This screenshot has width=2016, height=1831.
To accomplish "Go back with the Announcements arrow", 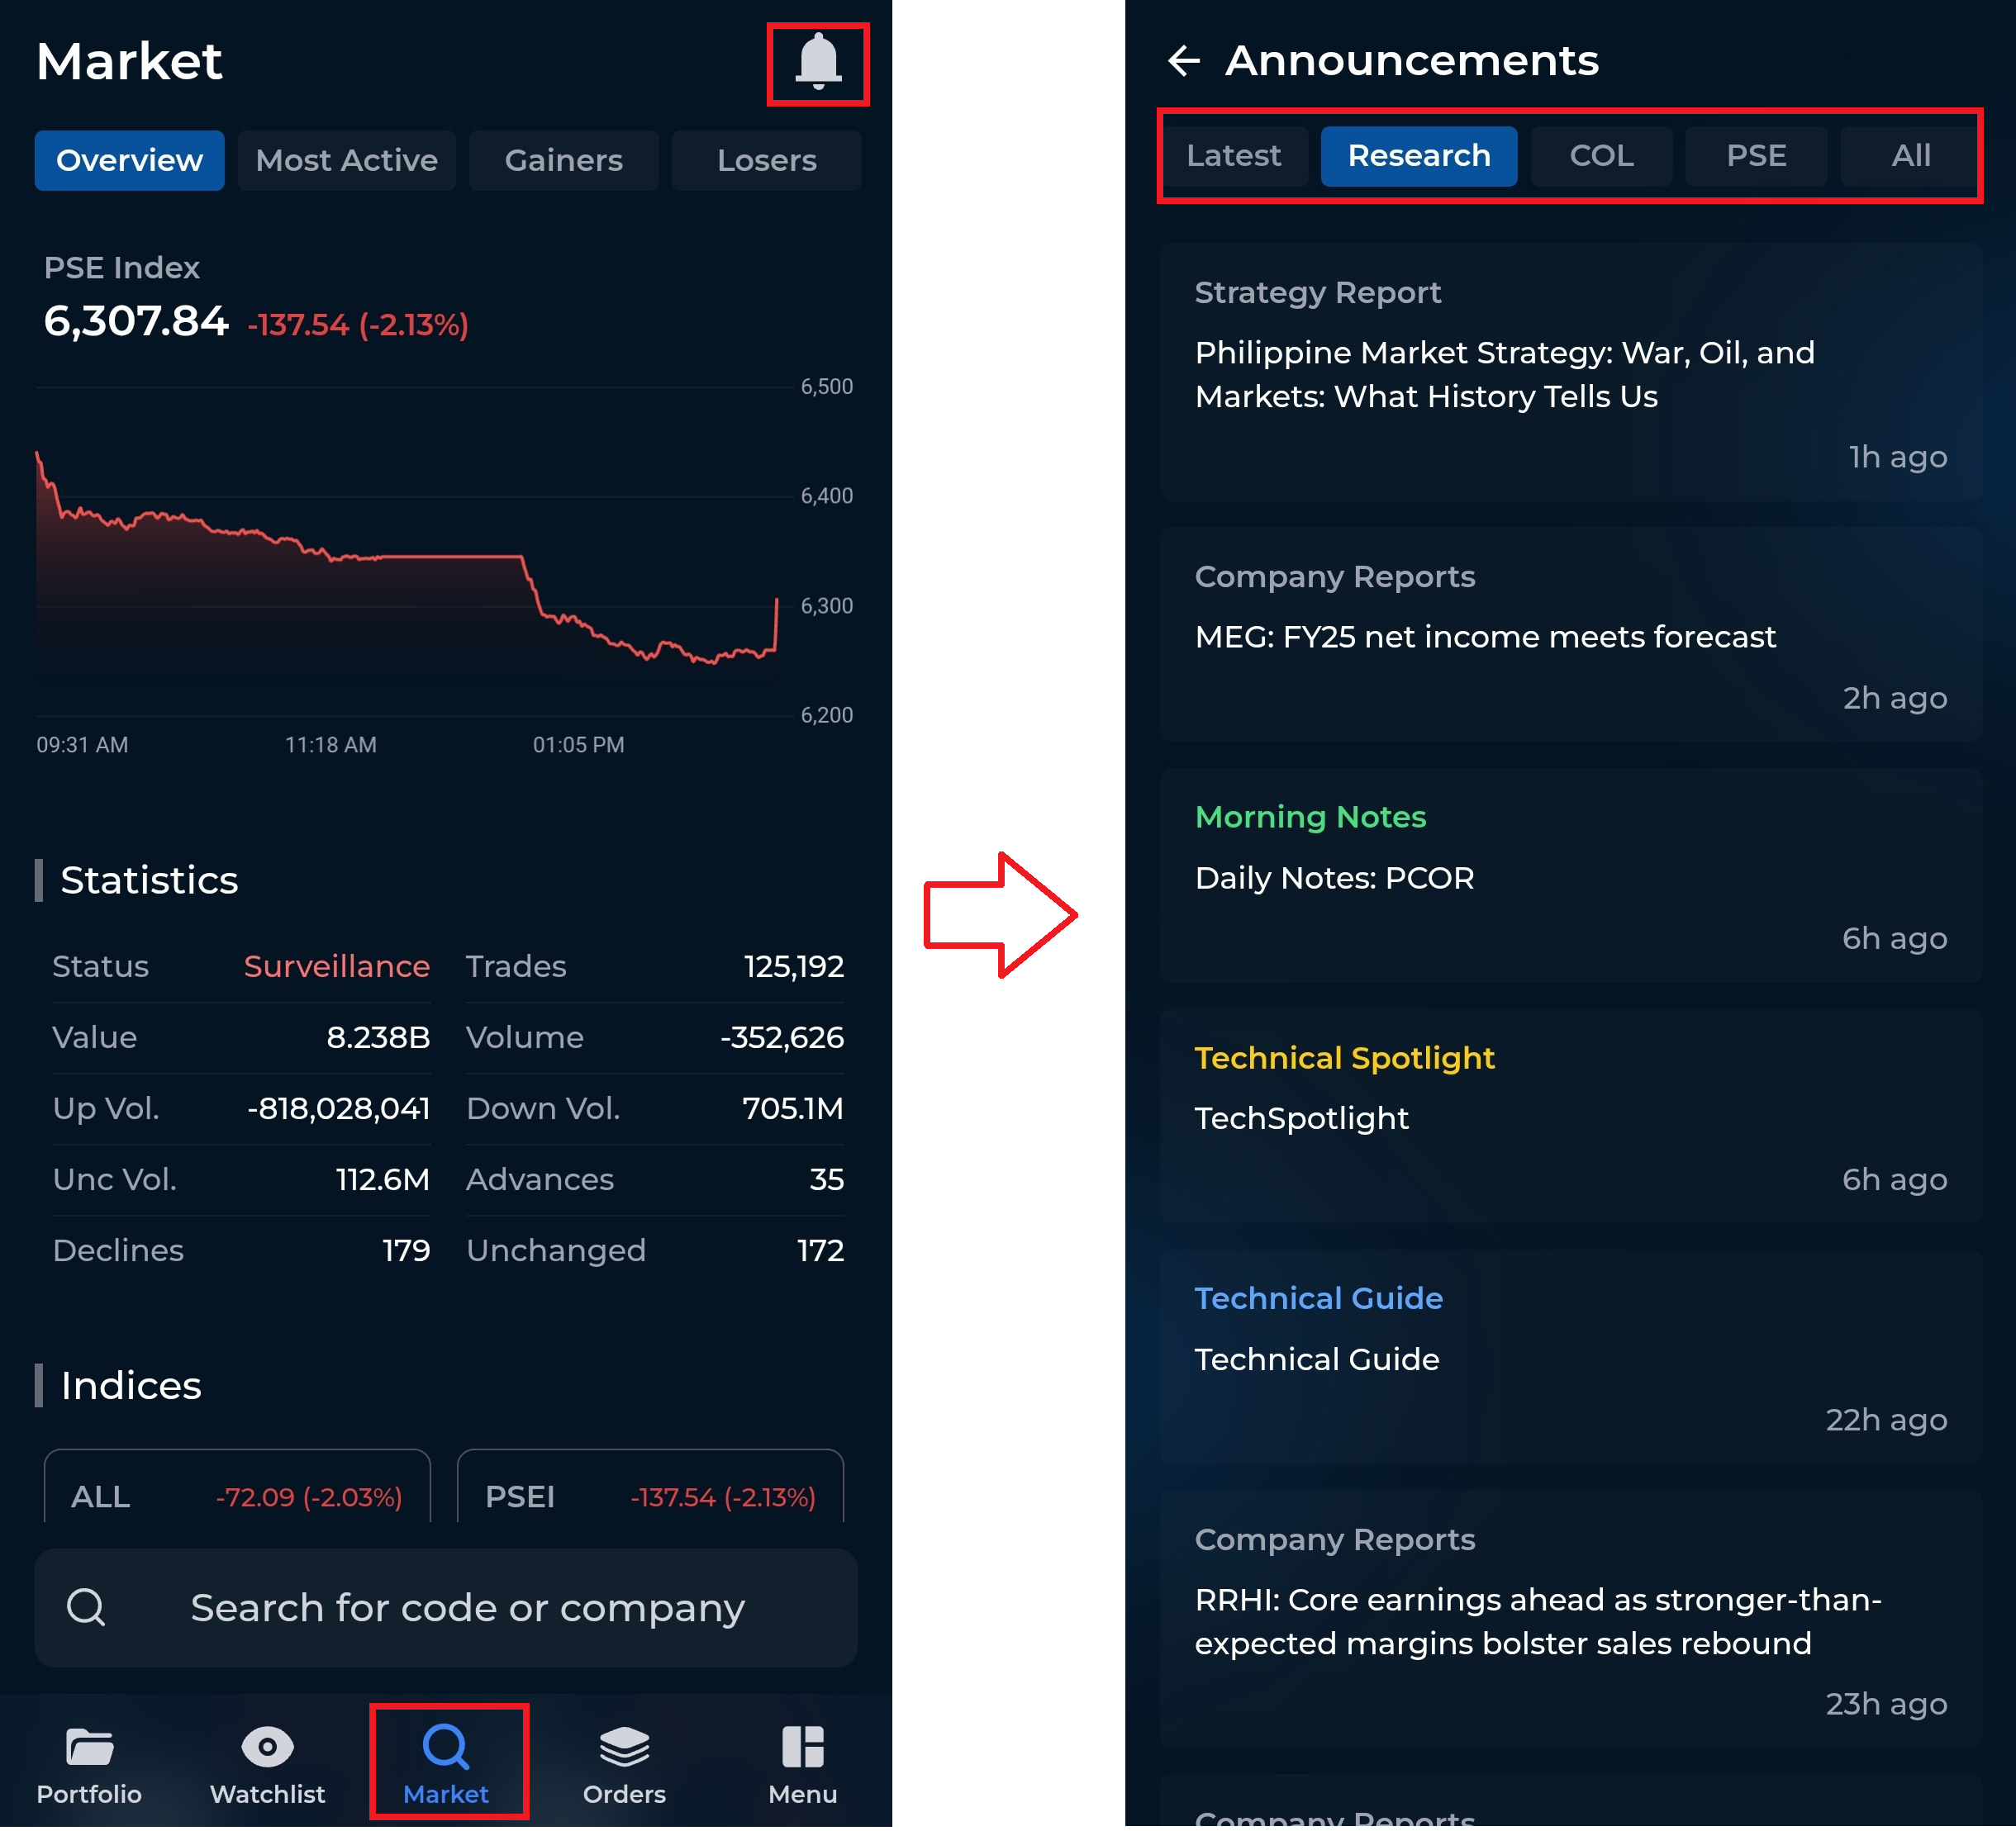I will tap(1184, 61).
